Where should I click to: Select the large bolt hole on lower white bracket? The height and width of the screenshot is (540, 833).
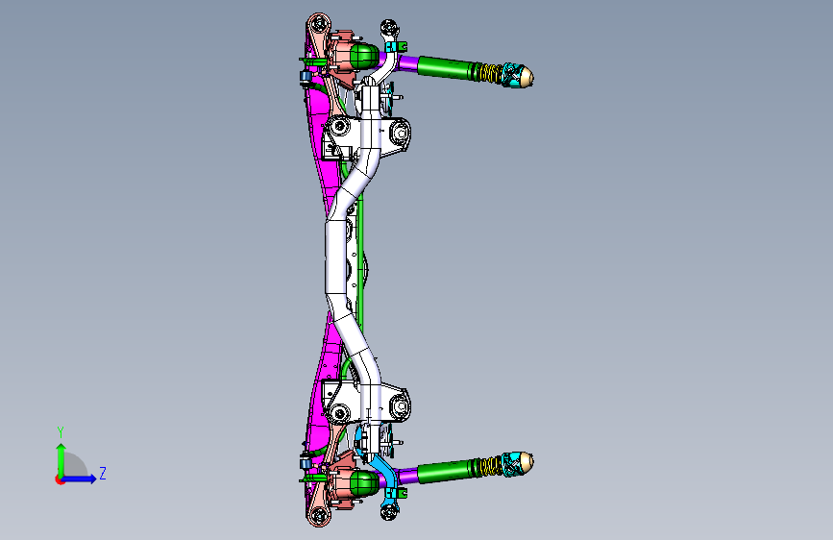tap(400, 406)
